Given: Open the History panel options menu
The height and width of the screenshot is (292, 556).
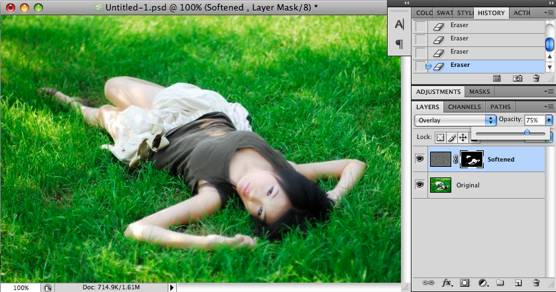Looking at the screenshot, I should click(x=549, y=13).
